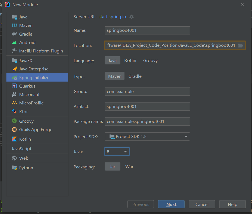Browse for location with folder icon
This screenshot has height=215, width=252.
coord(240,45)
